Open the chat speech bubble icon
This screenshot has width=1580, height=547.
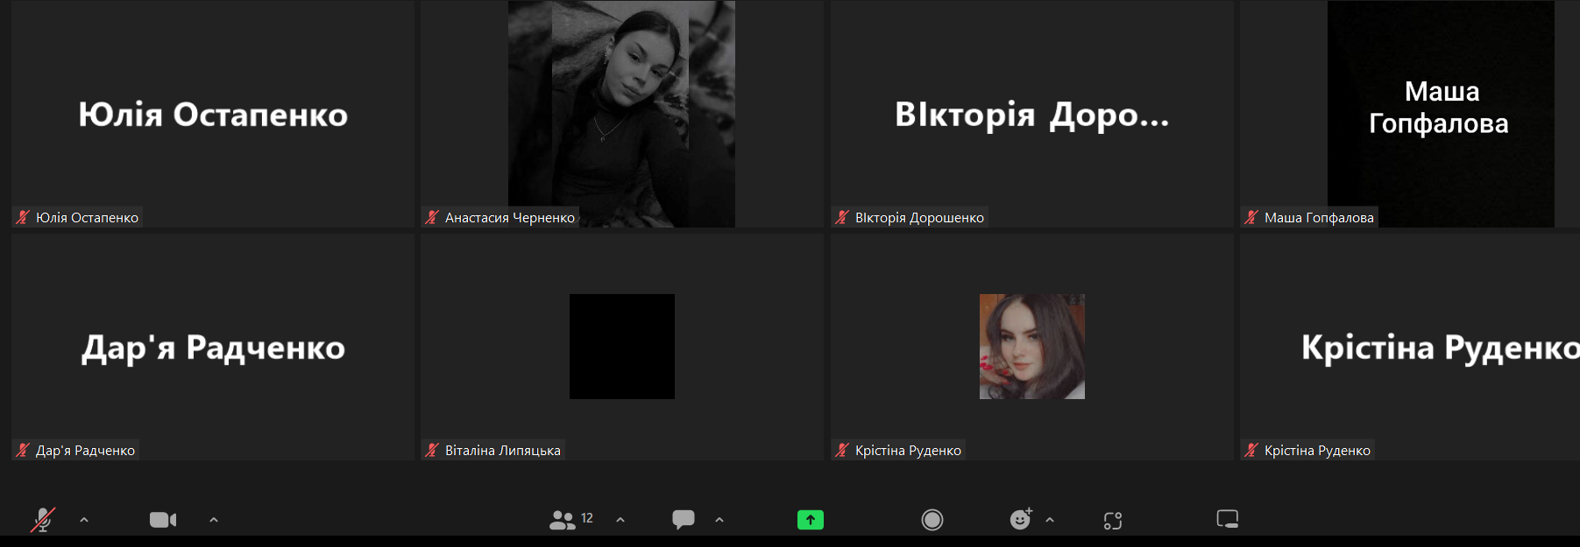click(x=684, y=520)
